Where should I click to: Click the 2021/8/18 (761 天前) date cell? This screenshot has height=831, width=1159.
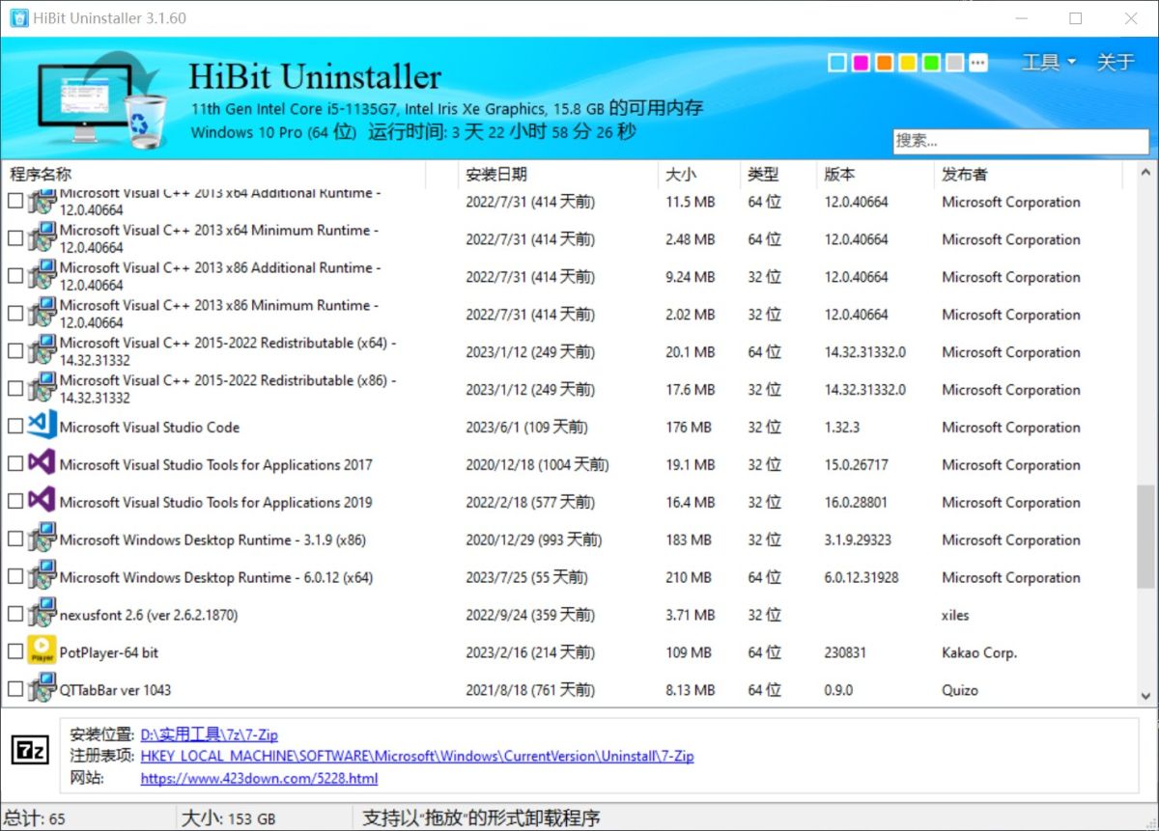(x=530, y=690)
